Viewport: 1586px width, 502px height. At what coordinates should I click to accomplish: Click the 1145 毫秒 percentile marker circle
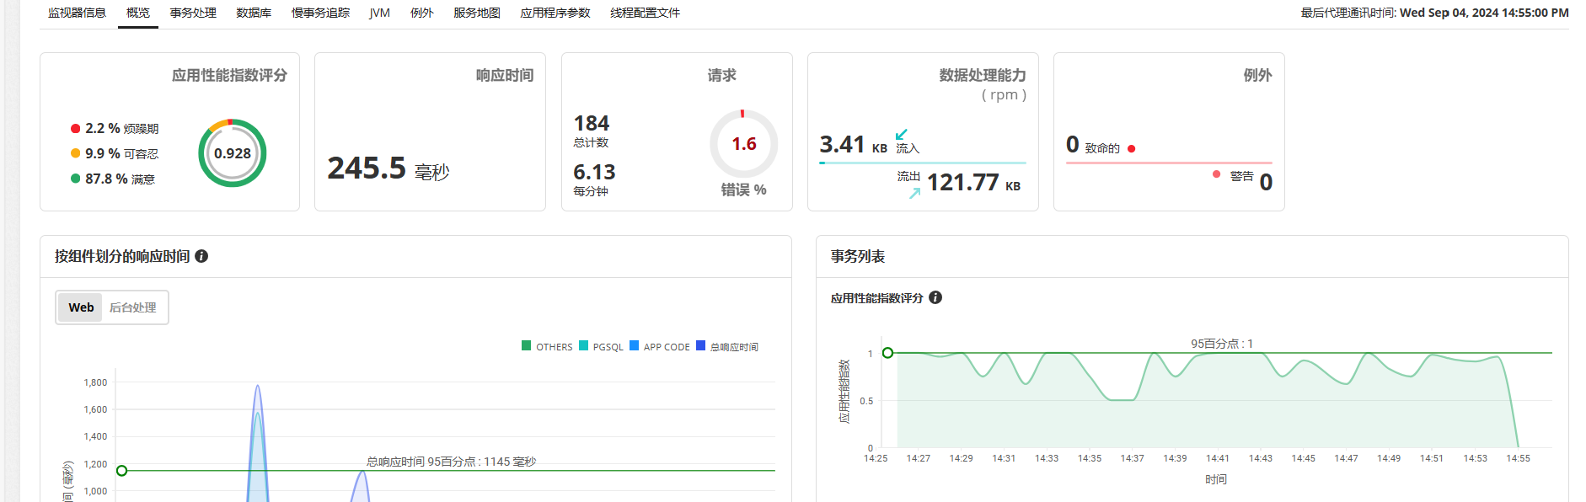click(x=121, y=471)
